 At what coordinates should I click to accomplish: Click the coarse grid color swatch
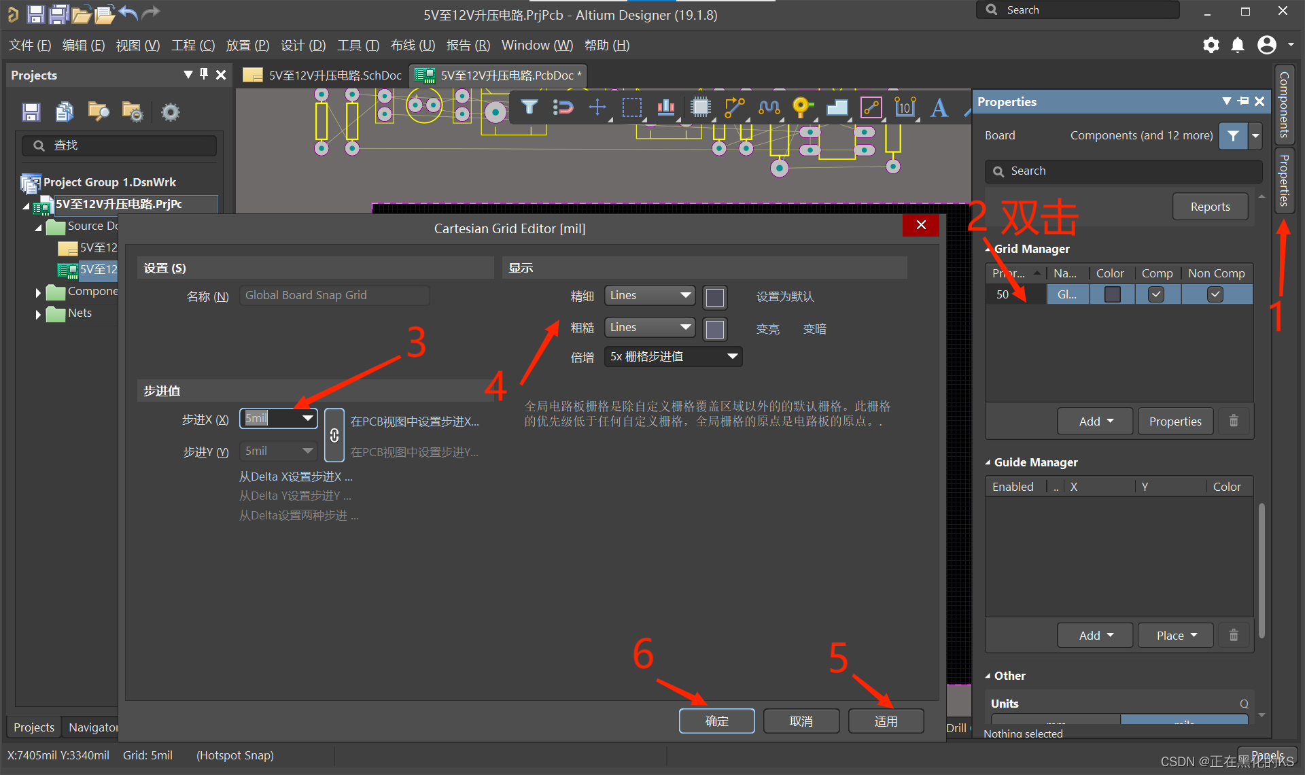tap(715, 329)
